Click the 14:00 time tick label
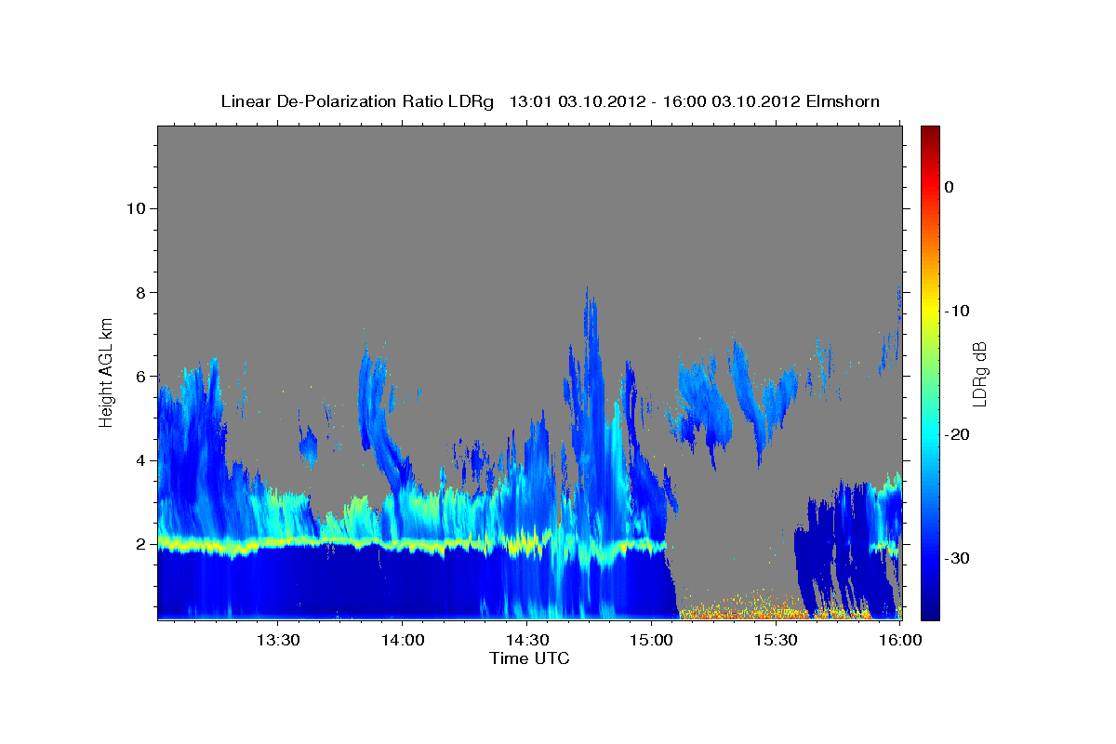 pyautogui.click(x=402, y=640)
